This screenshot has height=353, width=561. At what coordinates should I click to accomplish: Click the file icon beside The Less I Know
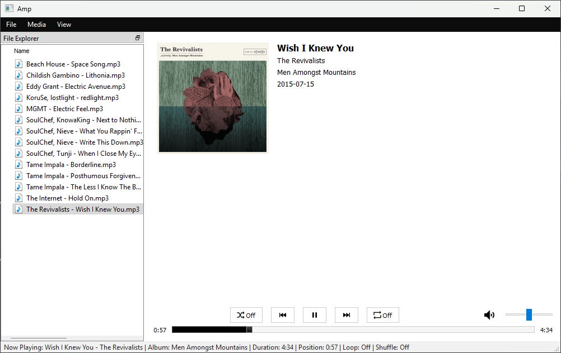pyautogui.click(x=19, y=187)
